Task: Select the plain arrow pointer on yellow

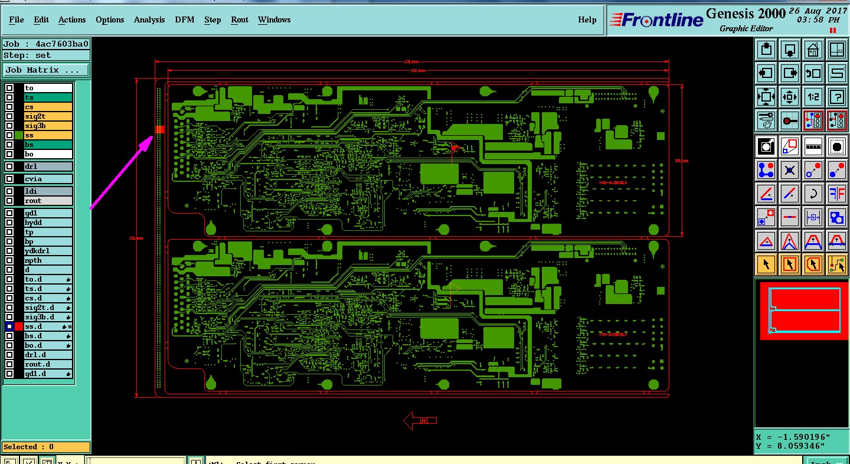Action: click(x=766, y=264)
